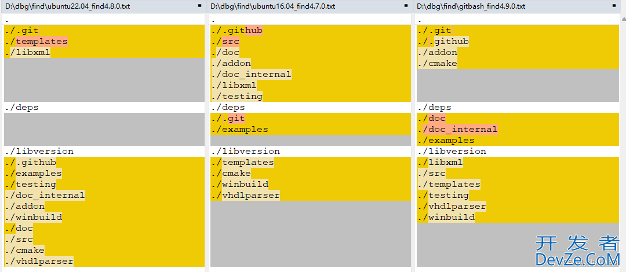Click ./src highlighted line in the middle pane
The image size is (626, 272).
[225, 42]
